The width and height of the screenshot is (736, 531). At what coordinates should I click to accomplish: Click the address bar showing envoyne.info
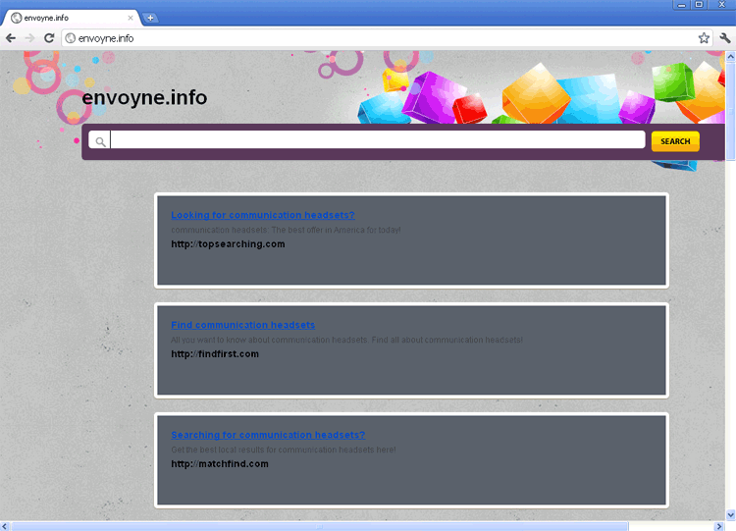(x=373, y=38)
